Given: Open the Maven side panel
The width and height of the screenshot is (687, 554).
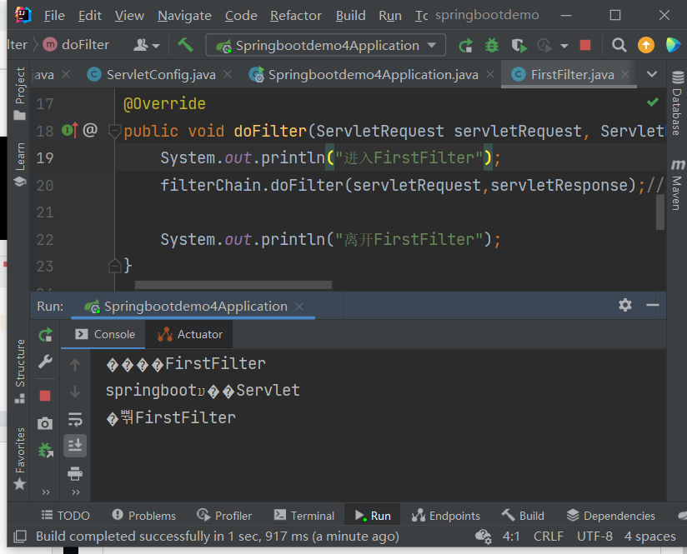Looking at the screenshot, I should click(677, 184).
